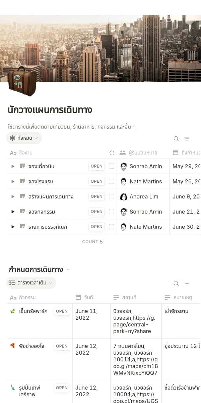Open the จองเที่ยวบิน task with its OPEN button
The width and height of the screenshot is (201, 403).
(96, 166)
